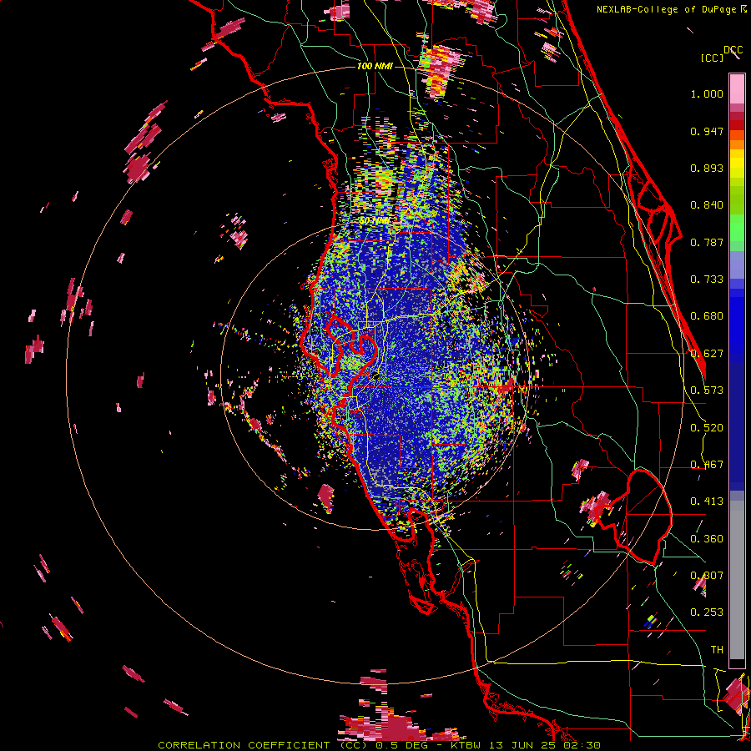Image resolution: width=751 pixels, height=751 pixels.
Task: Select the 0.840 legend value
Action: coord(707,205)
